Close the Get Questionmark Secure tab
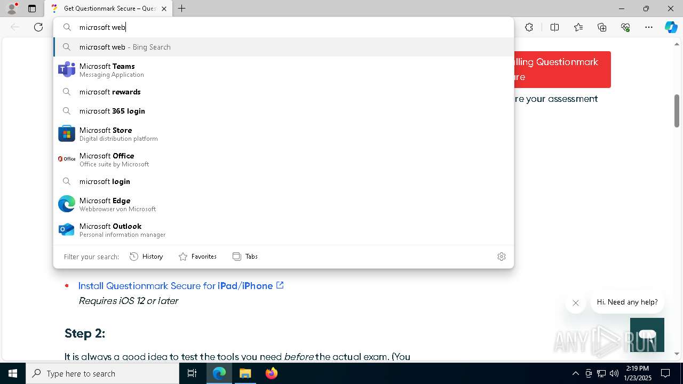 point(164,9)
